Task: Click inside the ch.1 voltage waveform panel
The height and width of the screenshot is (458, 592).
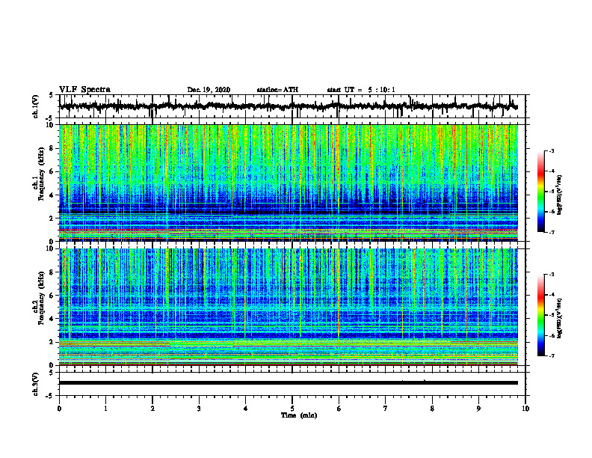Action: pyautogui.click(x=292, y=106)
